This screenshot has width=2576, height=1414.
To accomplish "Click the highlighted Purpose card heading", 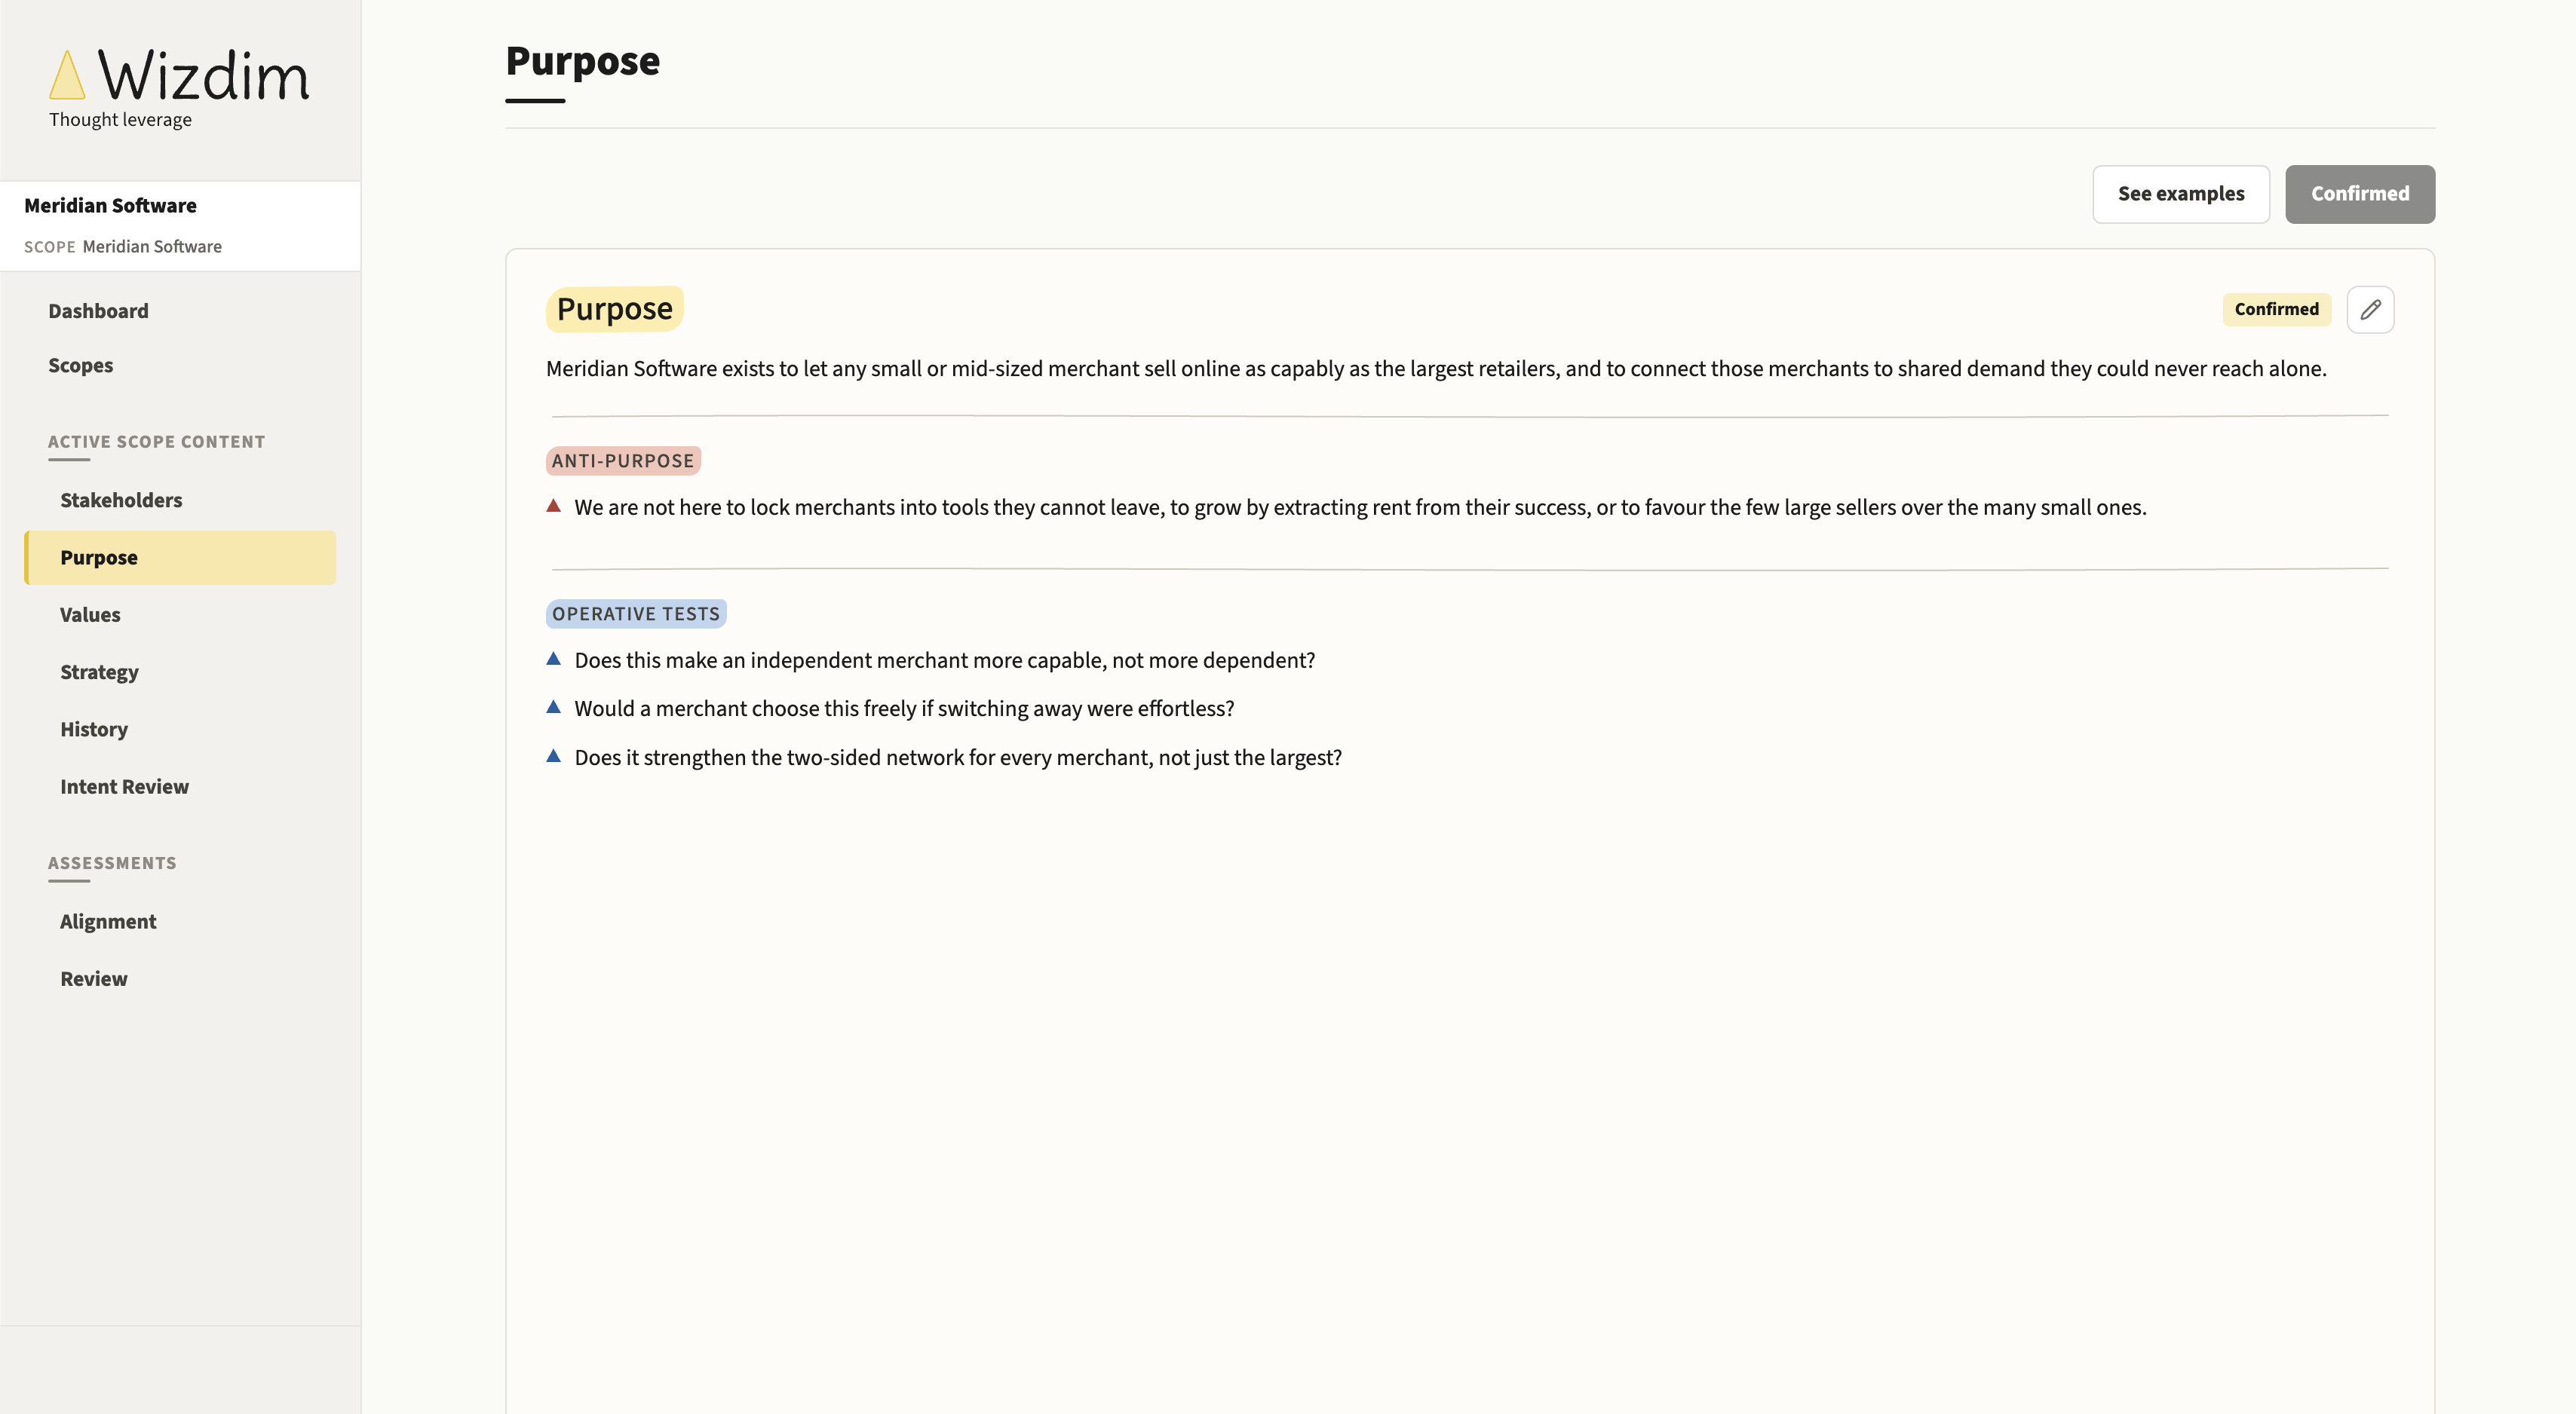I will point(614,310).
